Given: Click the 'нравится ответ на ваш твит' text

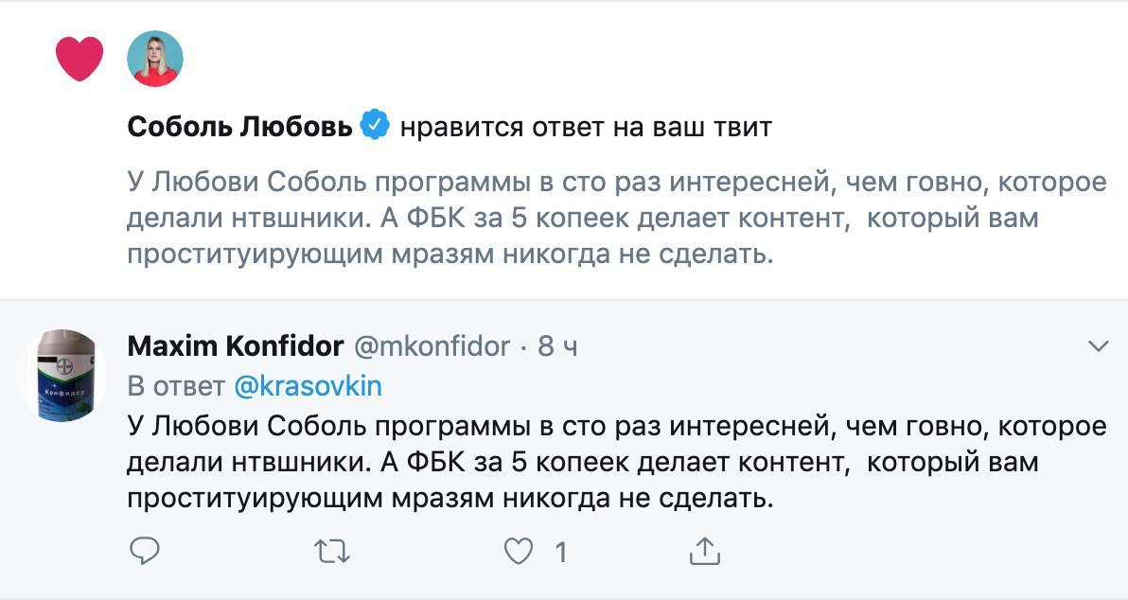Looking at the screenshot, I should 586,127.
